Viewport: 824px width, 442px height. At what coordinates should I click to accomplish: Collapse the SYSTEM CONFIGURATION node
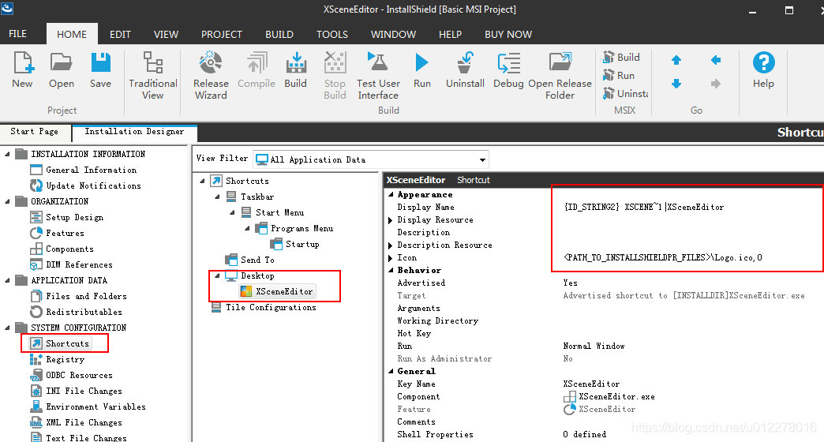(7, 328)
